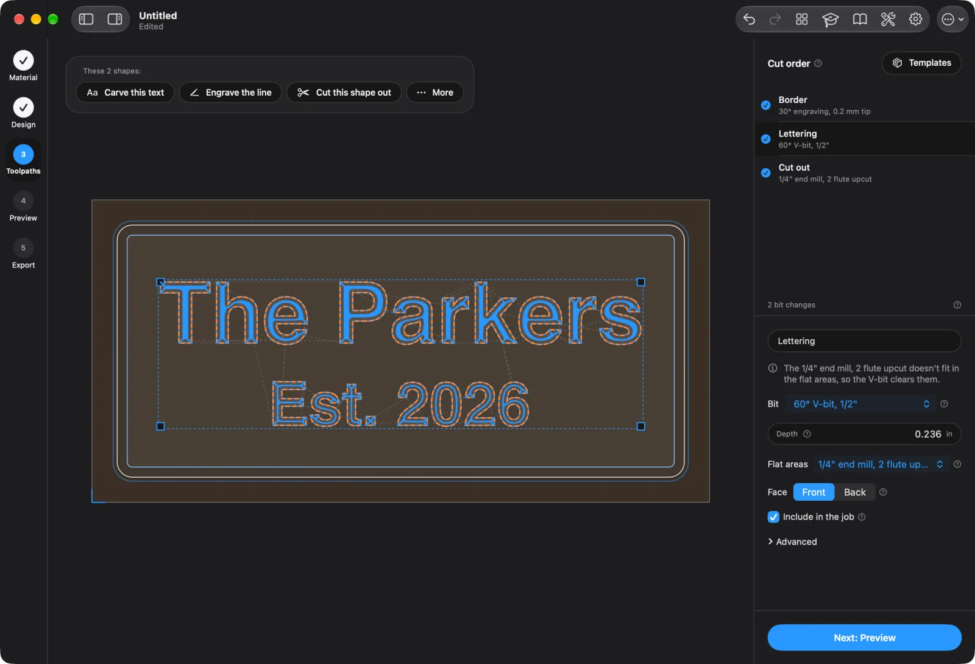This screenshot has width=975, height=664.
Task: Redo with the forward arrow icon
Action: point(775,19)
